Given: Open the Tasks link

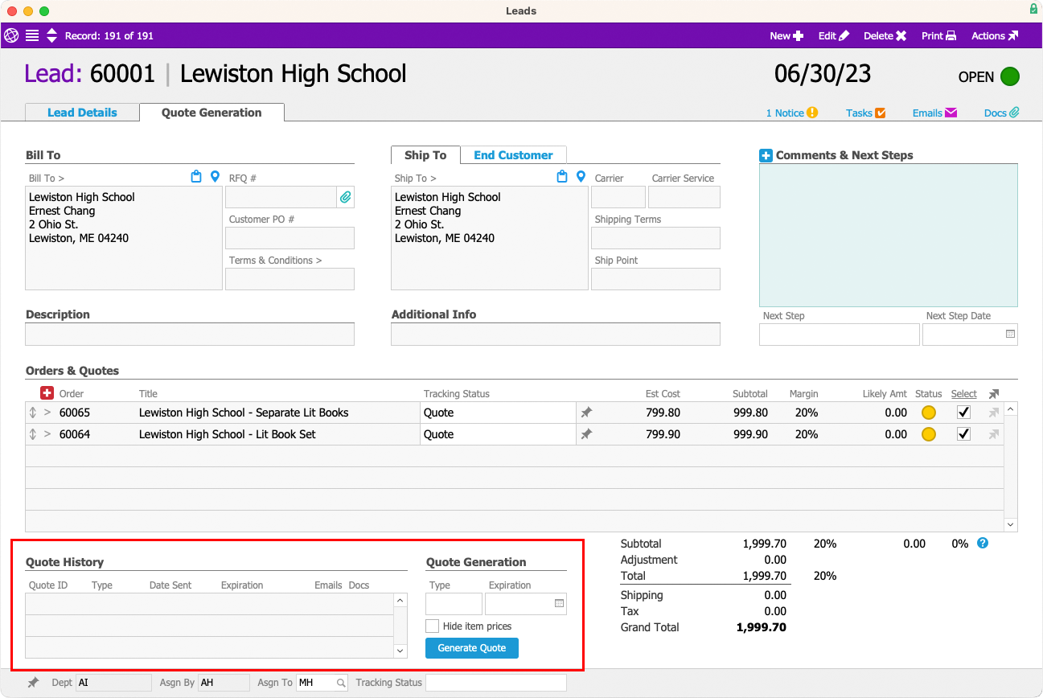Looking at the screenshot, I should click(865, 113).
